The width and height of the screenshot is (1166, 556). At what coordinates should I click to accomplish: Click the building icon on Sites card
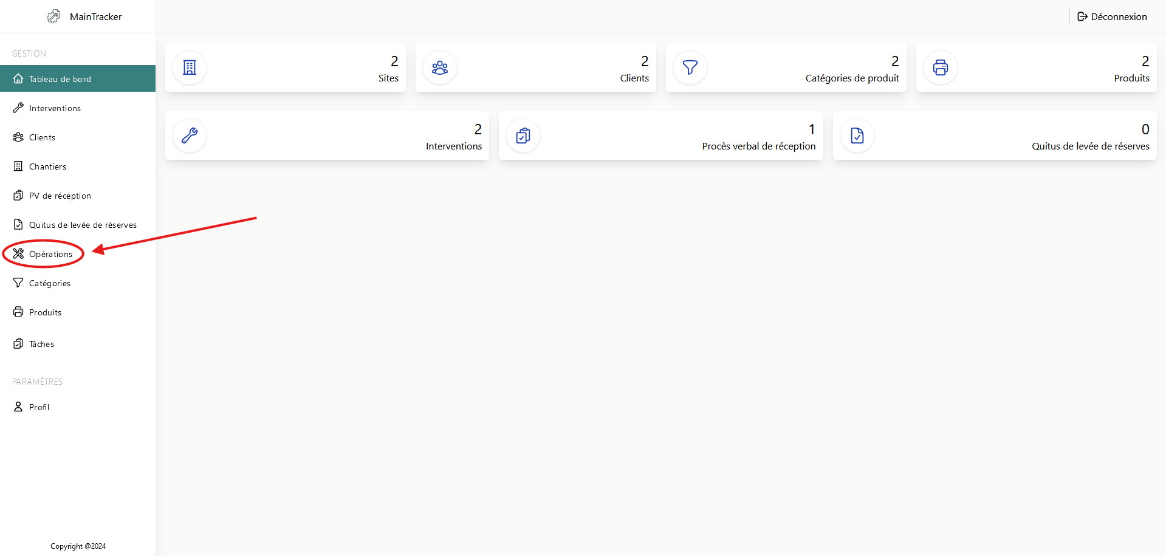[x=190, y=67]
